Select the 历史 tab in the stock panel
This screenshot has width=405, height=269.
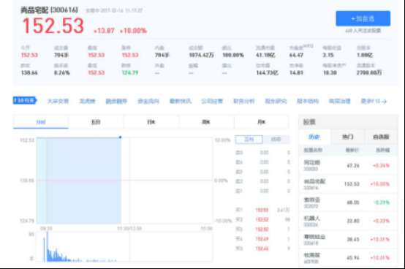[314, 137]
